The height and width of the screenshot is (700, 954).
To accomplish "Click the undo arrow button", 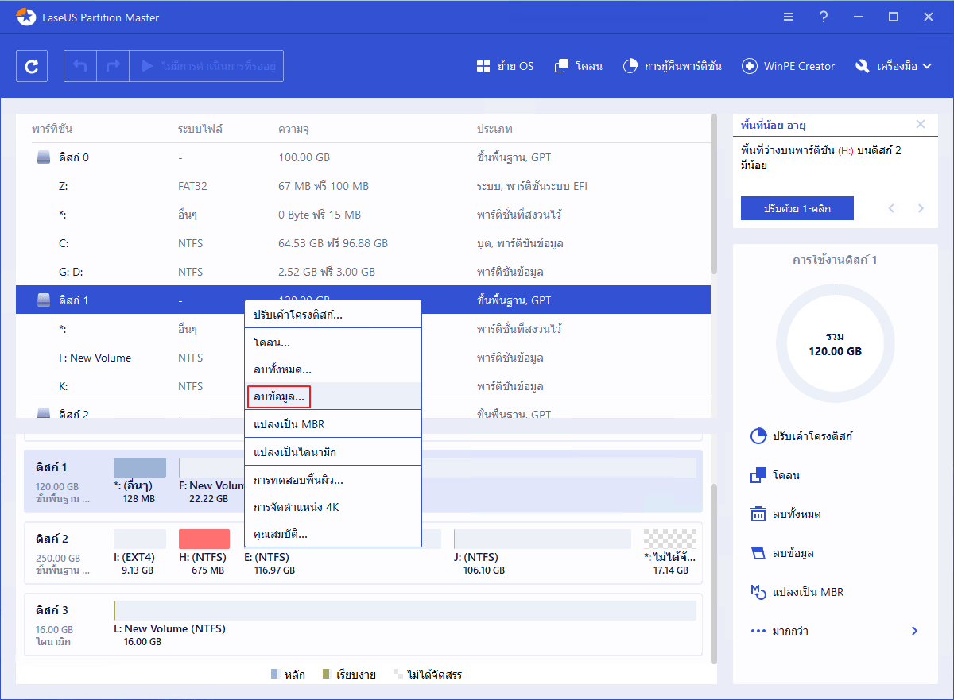I will coord(79,66).
